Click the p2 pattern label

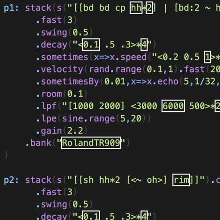11,180
